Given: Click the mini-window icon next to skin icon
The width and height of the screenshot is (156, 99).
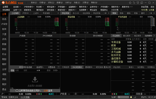Looking at the screenshot, I should coord(142,3).
